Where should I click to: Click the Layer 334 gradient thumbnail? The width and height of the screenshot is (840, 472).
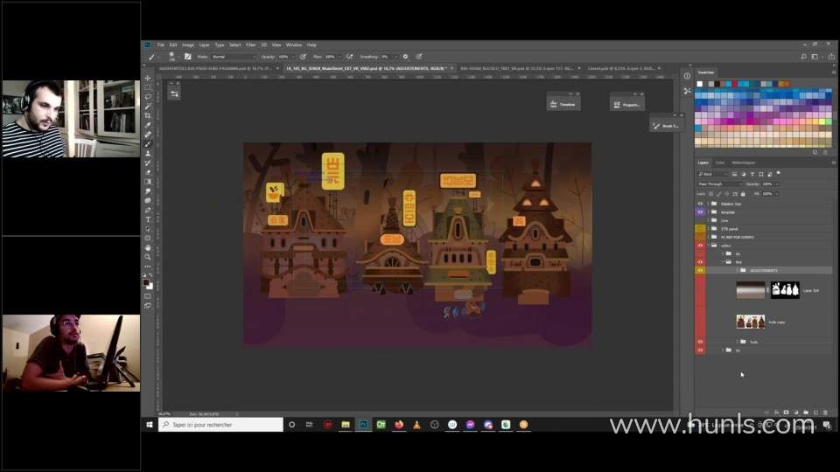[x=751, y=290]
